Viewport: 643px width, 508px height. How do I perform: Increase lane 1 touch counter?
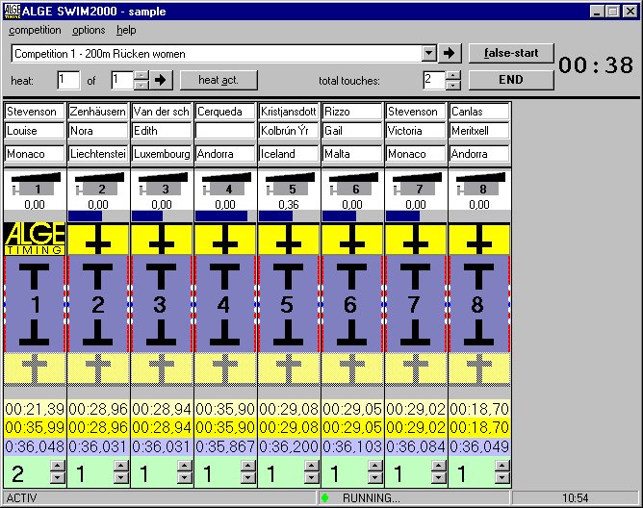[x=58, y=466]
